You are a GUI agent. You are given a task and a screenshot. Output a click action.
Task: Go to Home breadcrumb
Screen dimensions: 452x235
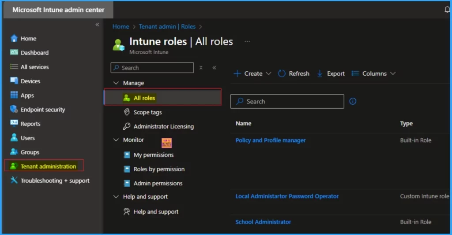121,26
